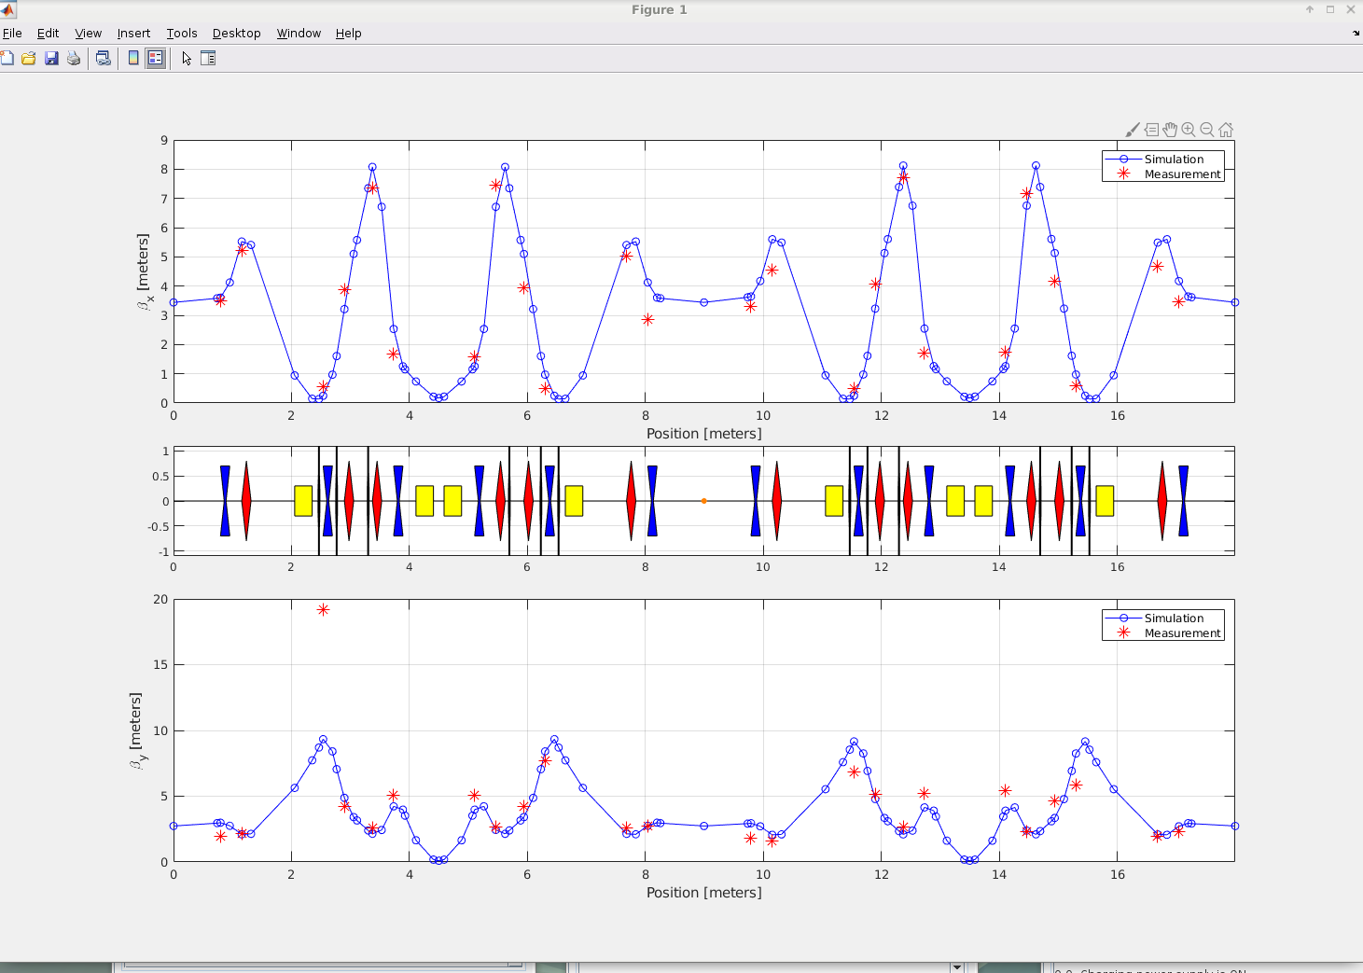
Task: Open a file with the folder icon
Action: pos(29,58)
